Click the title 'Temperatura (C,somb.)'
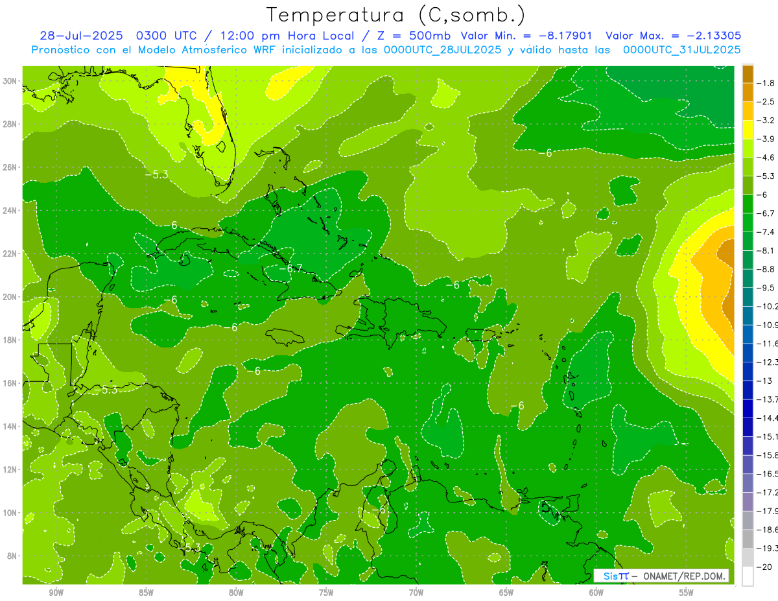The width and height of the screenshot is (778, 601). click(x=395, y=15)
